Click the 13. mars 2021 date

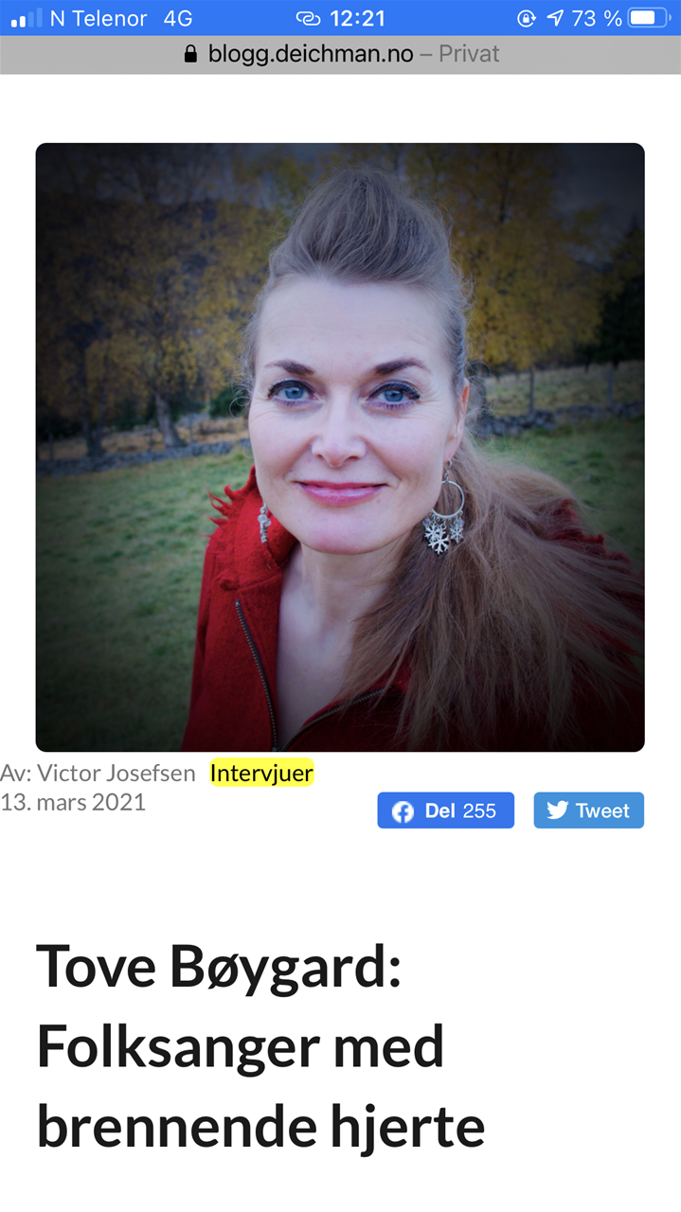[73, 803]
